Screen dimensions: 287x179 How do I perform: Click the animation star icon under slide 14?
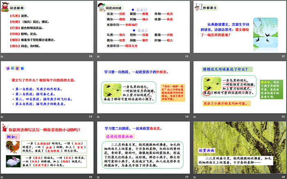click(x=98, y=117)
